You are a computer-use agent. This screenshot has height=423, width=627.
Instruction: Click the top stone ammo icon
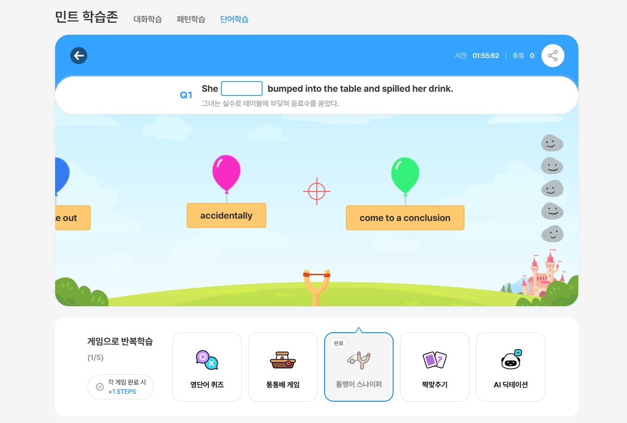(552, 143)
